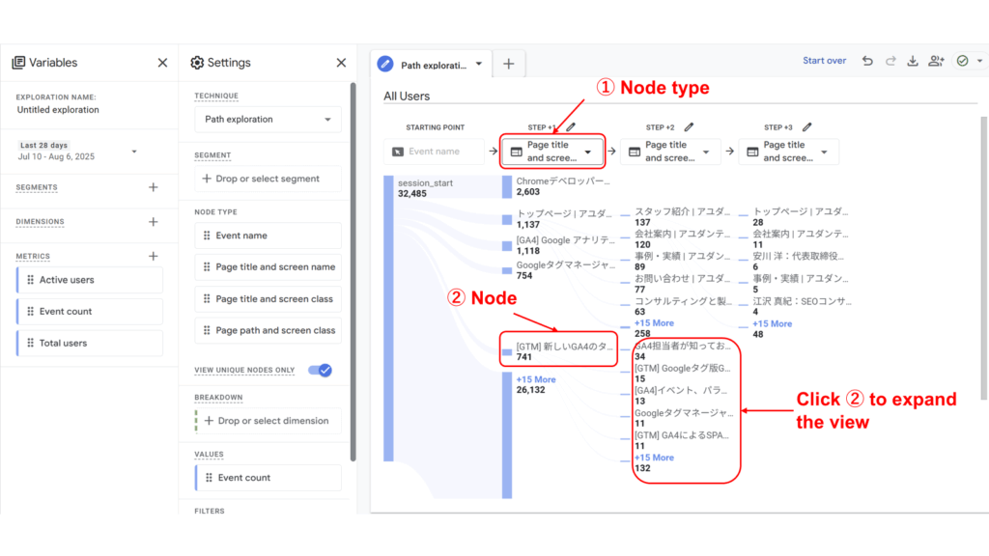Click canvas vertical scrollbar

coord(984,259)
